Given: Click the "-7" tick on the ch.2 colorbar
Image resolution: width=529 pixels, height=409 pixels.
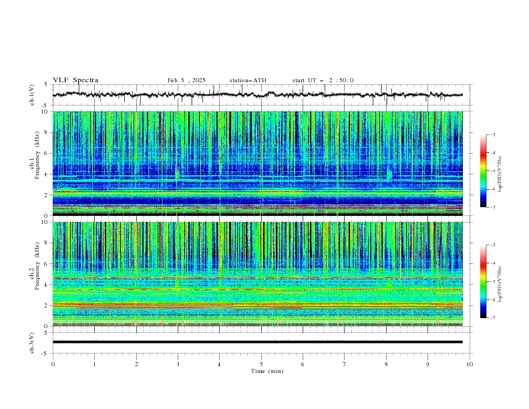Looking at the screenshot, I should 493,318.
